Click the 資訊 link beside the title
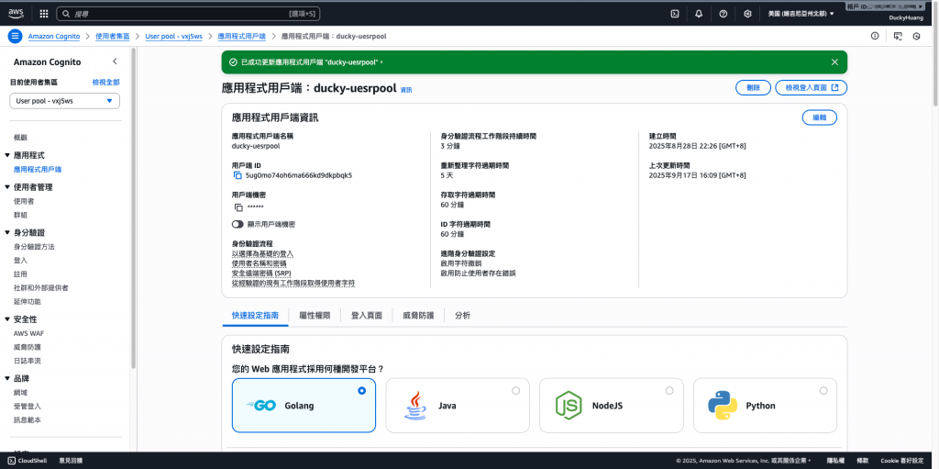This screenshot has height=469, width=939. [406, 89]
